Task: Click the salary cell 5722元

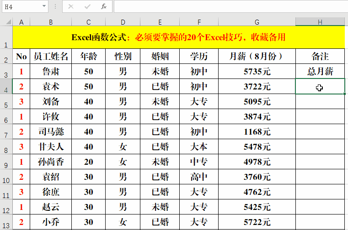Action: (x=257, y=222)
